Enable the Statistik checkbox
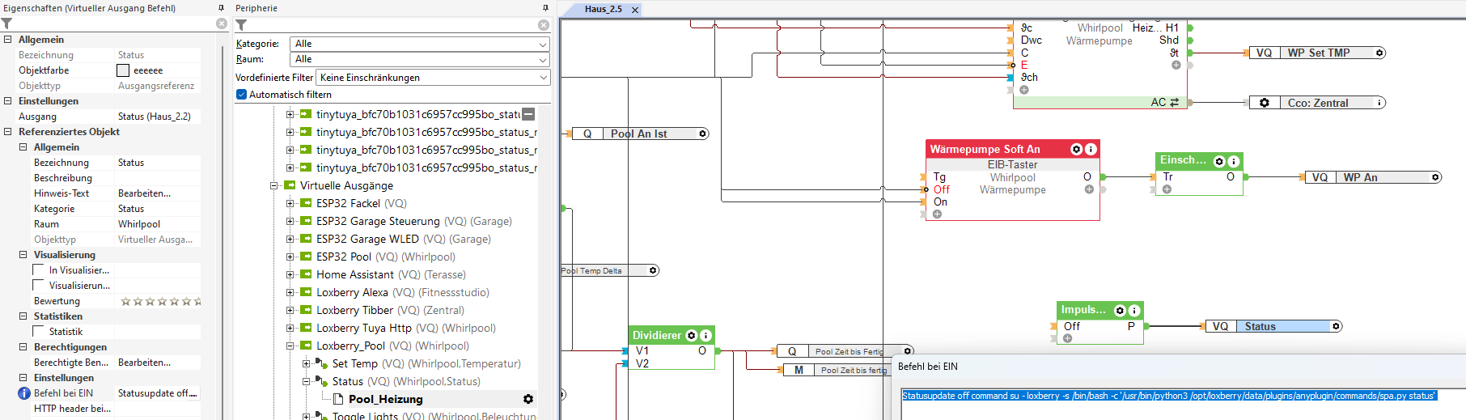Screen dimensions: 1466x420 coord(38,332)
